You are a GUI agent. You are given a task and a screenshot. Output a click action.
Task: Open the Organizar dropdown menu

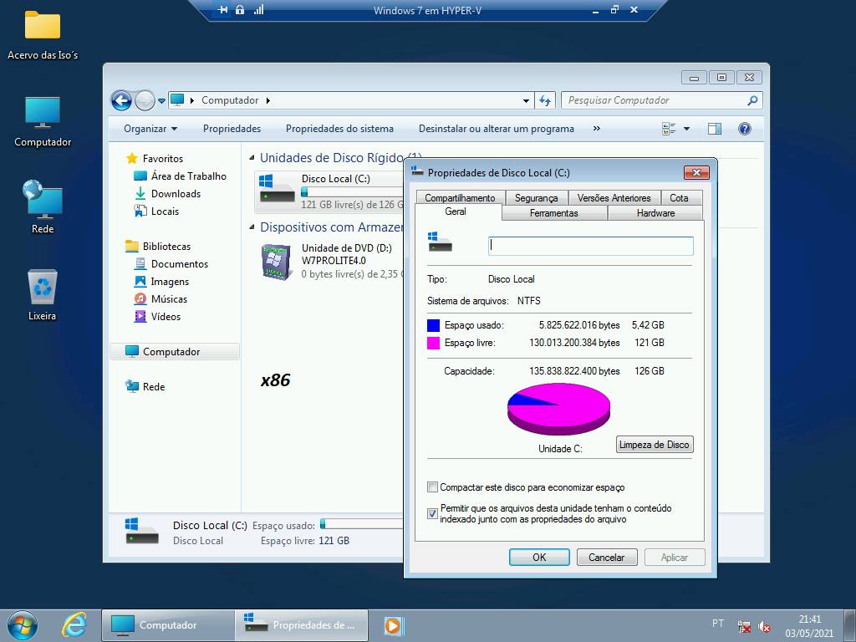[x=150, y=129]
